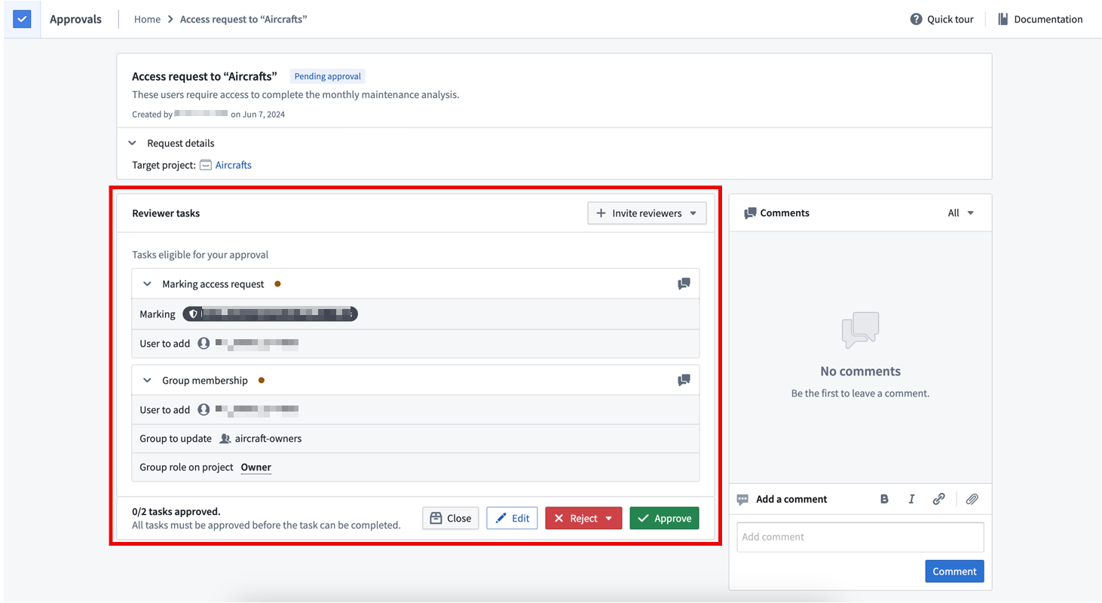Submit with the Comment button
The image size is (1102, 603).
[x=954, y=571]
